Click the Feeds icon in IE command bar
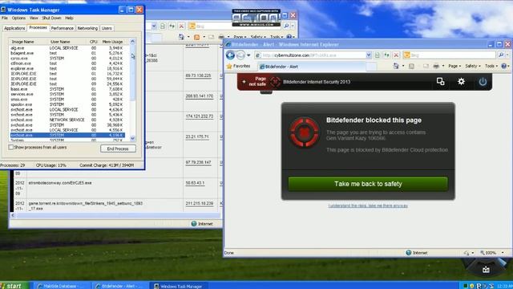The height and width of the screenshot is (289, 513). click(x=411, y=66)
